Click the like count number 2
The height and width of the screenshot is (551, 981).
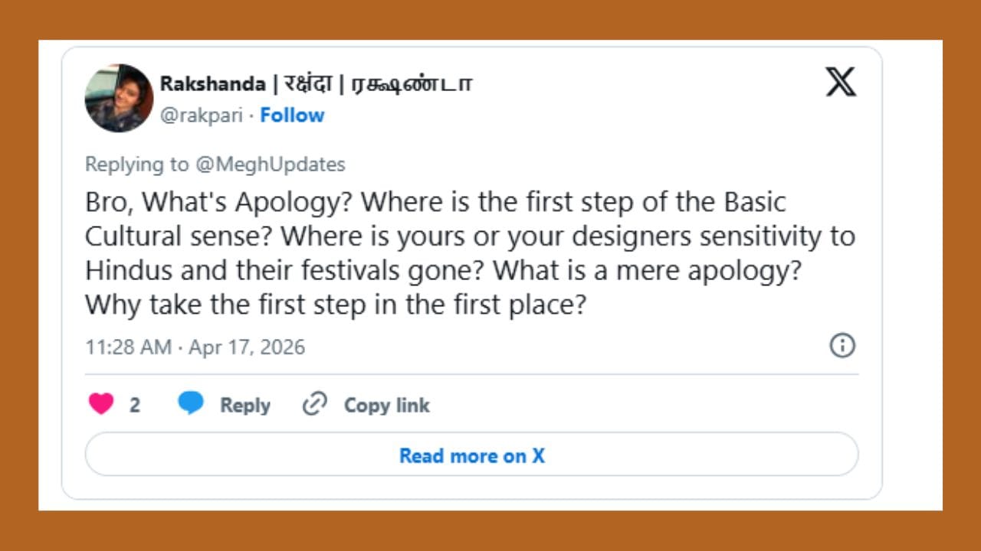[x=135, y=405]
